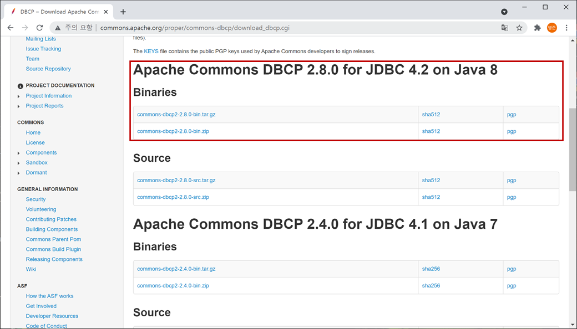Open the Wiki link
This screenshot has width=577, height=329.
pyautogui.click(x=31, y=269)
